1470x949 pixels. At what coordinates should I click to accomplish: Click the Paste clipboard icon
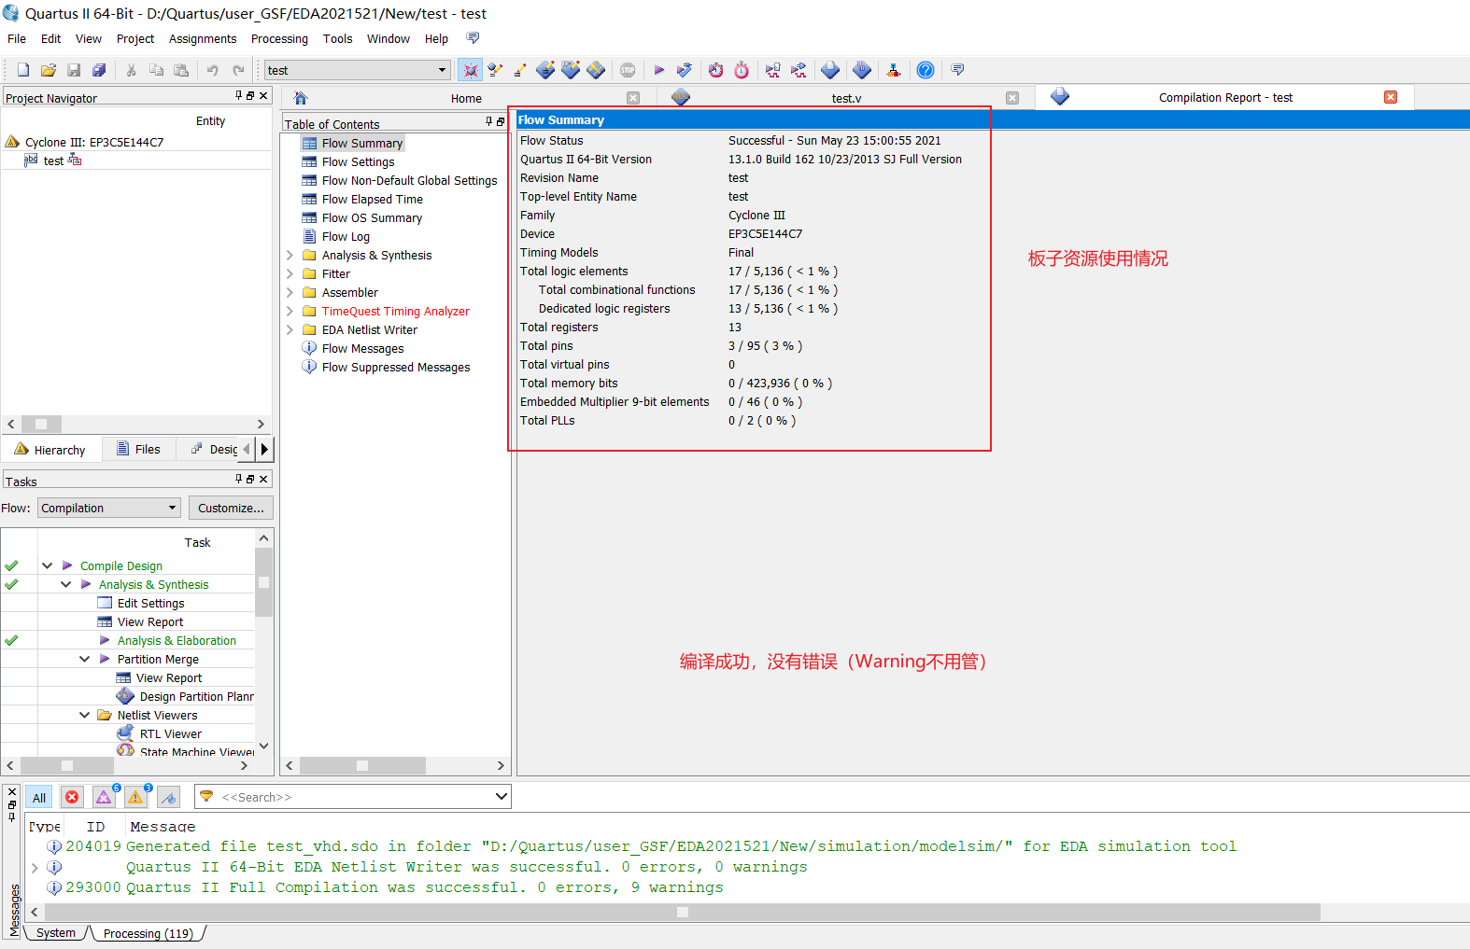[x=181, y=70]
